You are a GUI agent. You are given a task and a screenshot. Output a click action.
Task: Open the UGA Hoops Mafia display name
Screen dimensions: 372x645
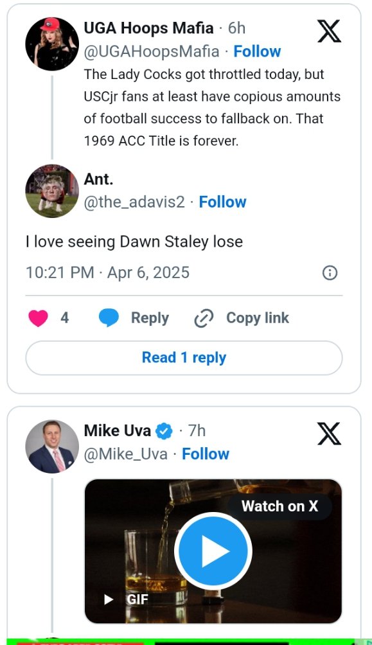[x=148, y=28]
